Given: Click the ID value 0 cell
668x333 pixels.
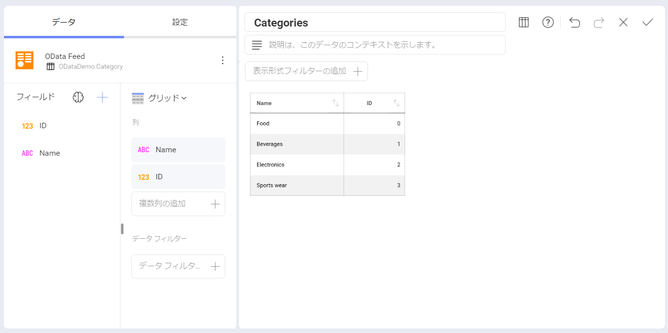Looking at the screenshot, I should tap(374, 124).
